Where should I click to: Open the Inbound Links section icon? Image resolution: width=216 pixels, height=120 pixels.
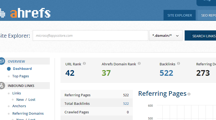coord(2,86)
